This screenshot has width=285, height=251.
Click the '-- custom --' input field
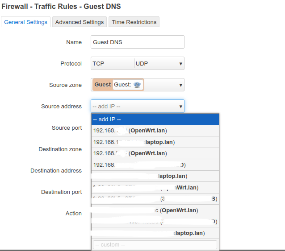(x=155, y=245)
